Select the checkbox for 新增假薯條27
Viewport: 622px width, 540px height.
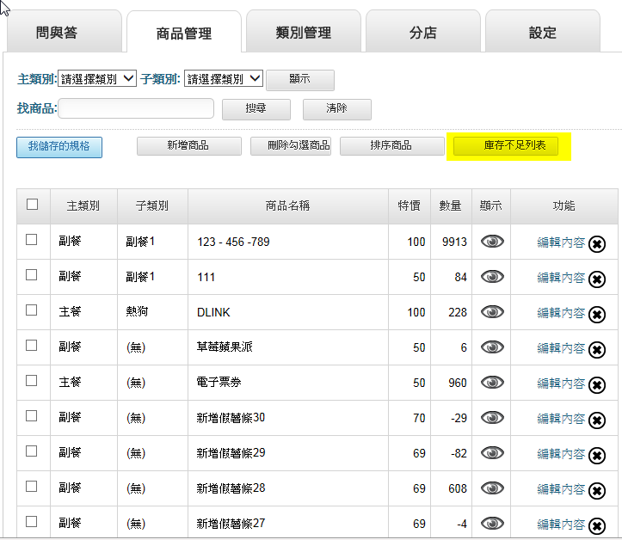(x=32, y=522)
